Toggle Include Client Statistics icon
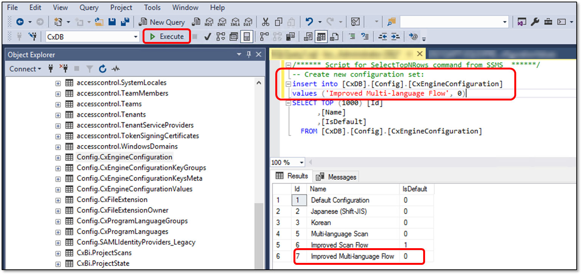 (x=290, y=37)
